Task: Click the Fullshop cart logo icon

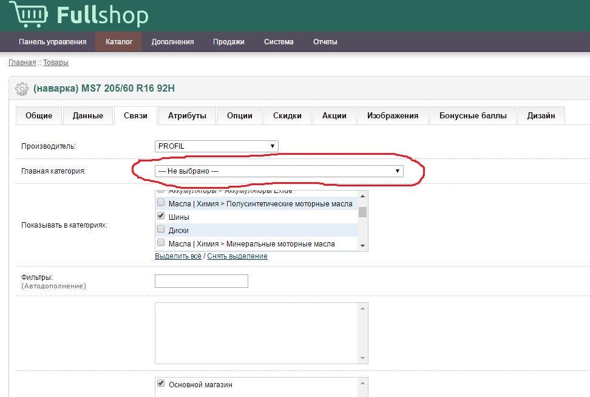Action: click(29, 14)
